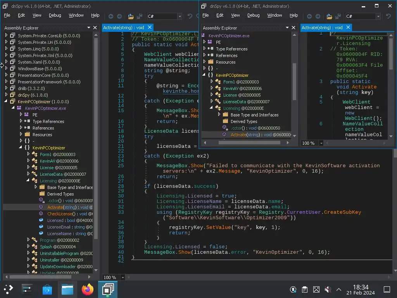Open View menu in right dnSpy window
Screen dimensions: 397x298
[235, 15]
